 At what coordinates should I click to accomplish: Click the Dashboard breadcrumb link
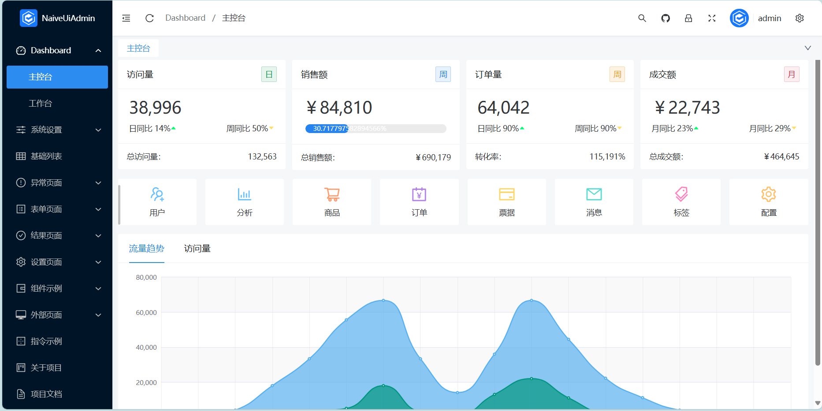[185, 18]
